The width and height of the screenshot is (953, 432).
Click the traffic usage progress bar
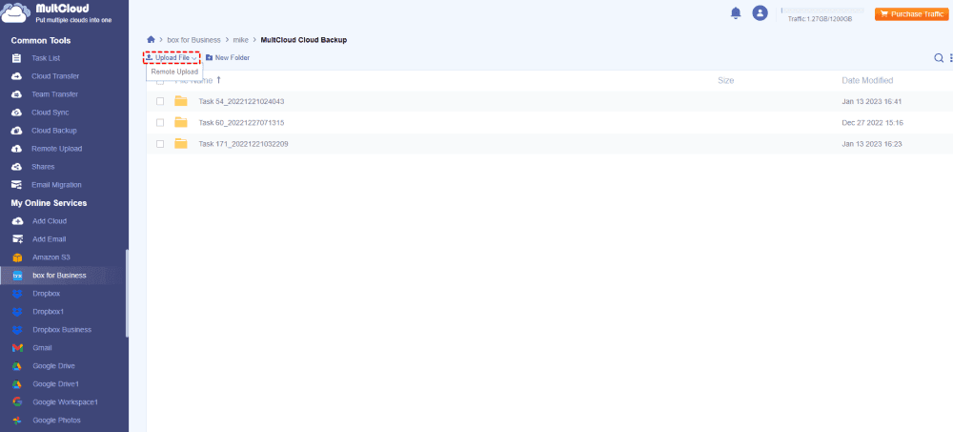[x=823, y=10]
